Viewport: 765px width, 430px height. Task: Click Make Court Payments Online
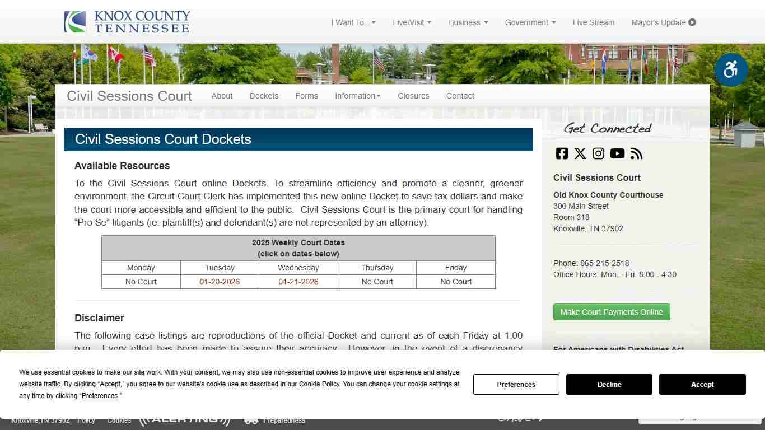click(x=612, y=312)
